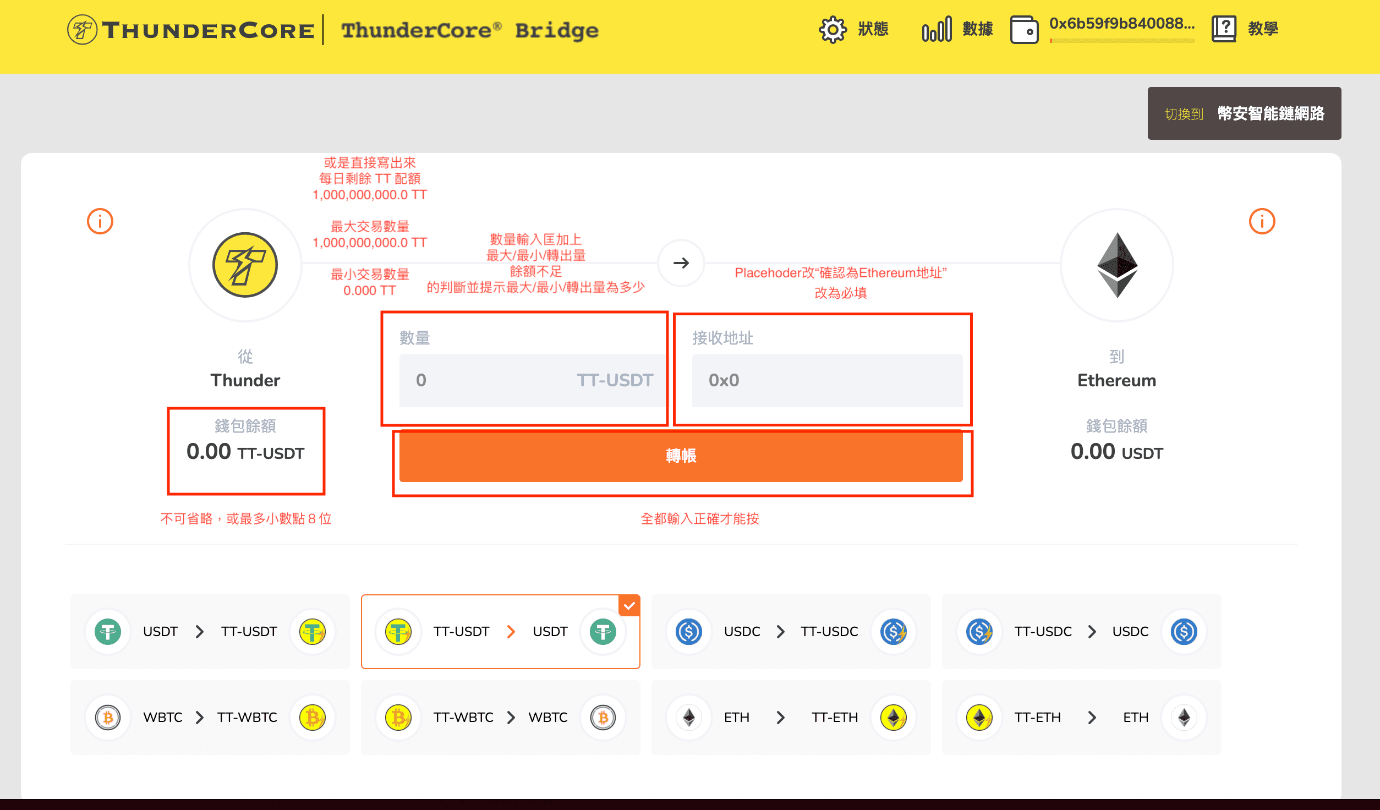Click the Thunder source network name

point(245,380)
